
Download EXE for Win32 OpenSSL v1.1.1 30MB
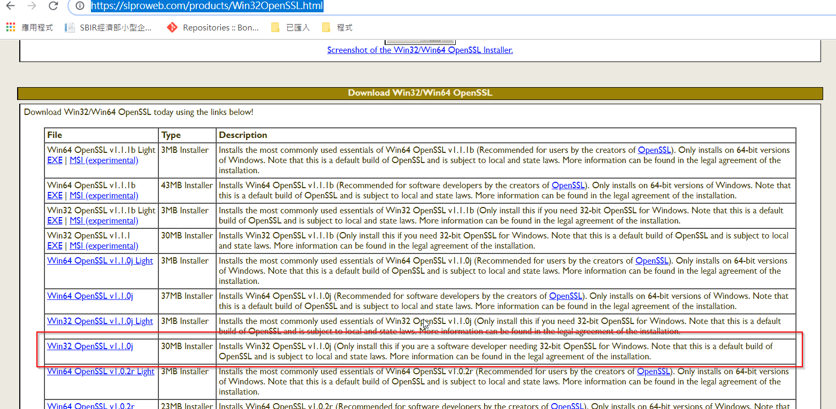pos(55,246)
